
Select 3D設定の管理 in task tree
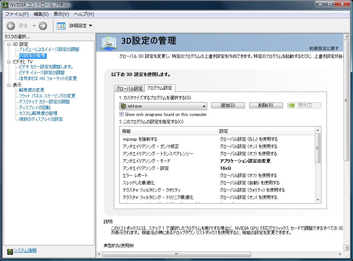pos(33,55)
